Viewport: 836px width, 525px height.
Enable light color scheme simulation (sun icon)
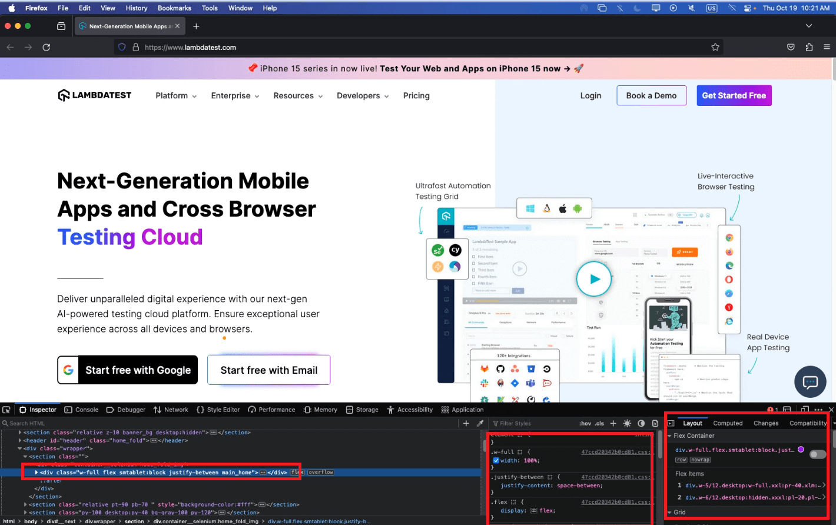pos(627,423)
